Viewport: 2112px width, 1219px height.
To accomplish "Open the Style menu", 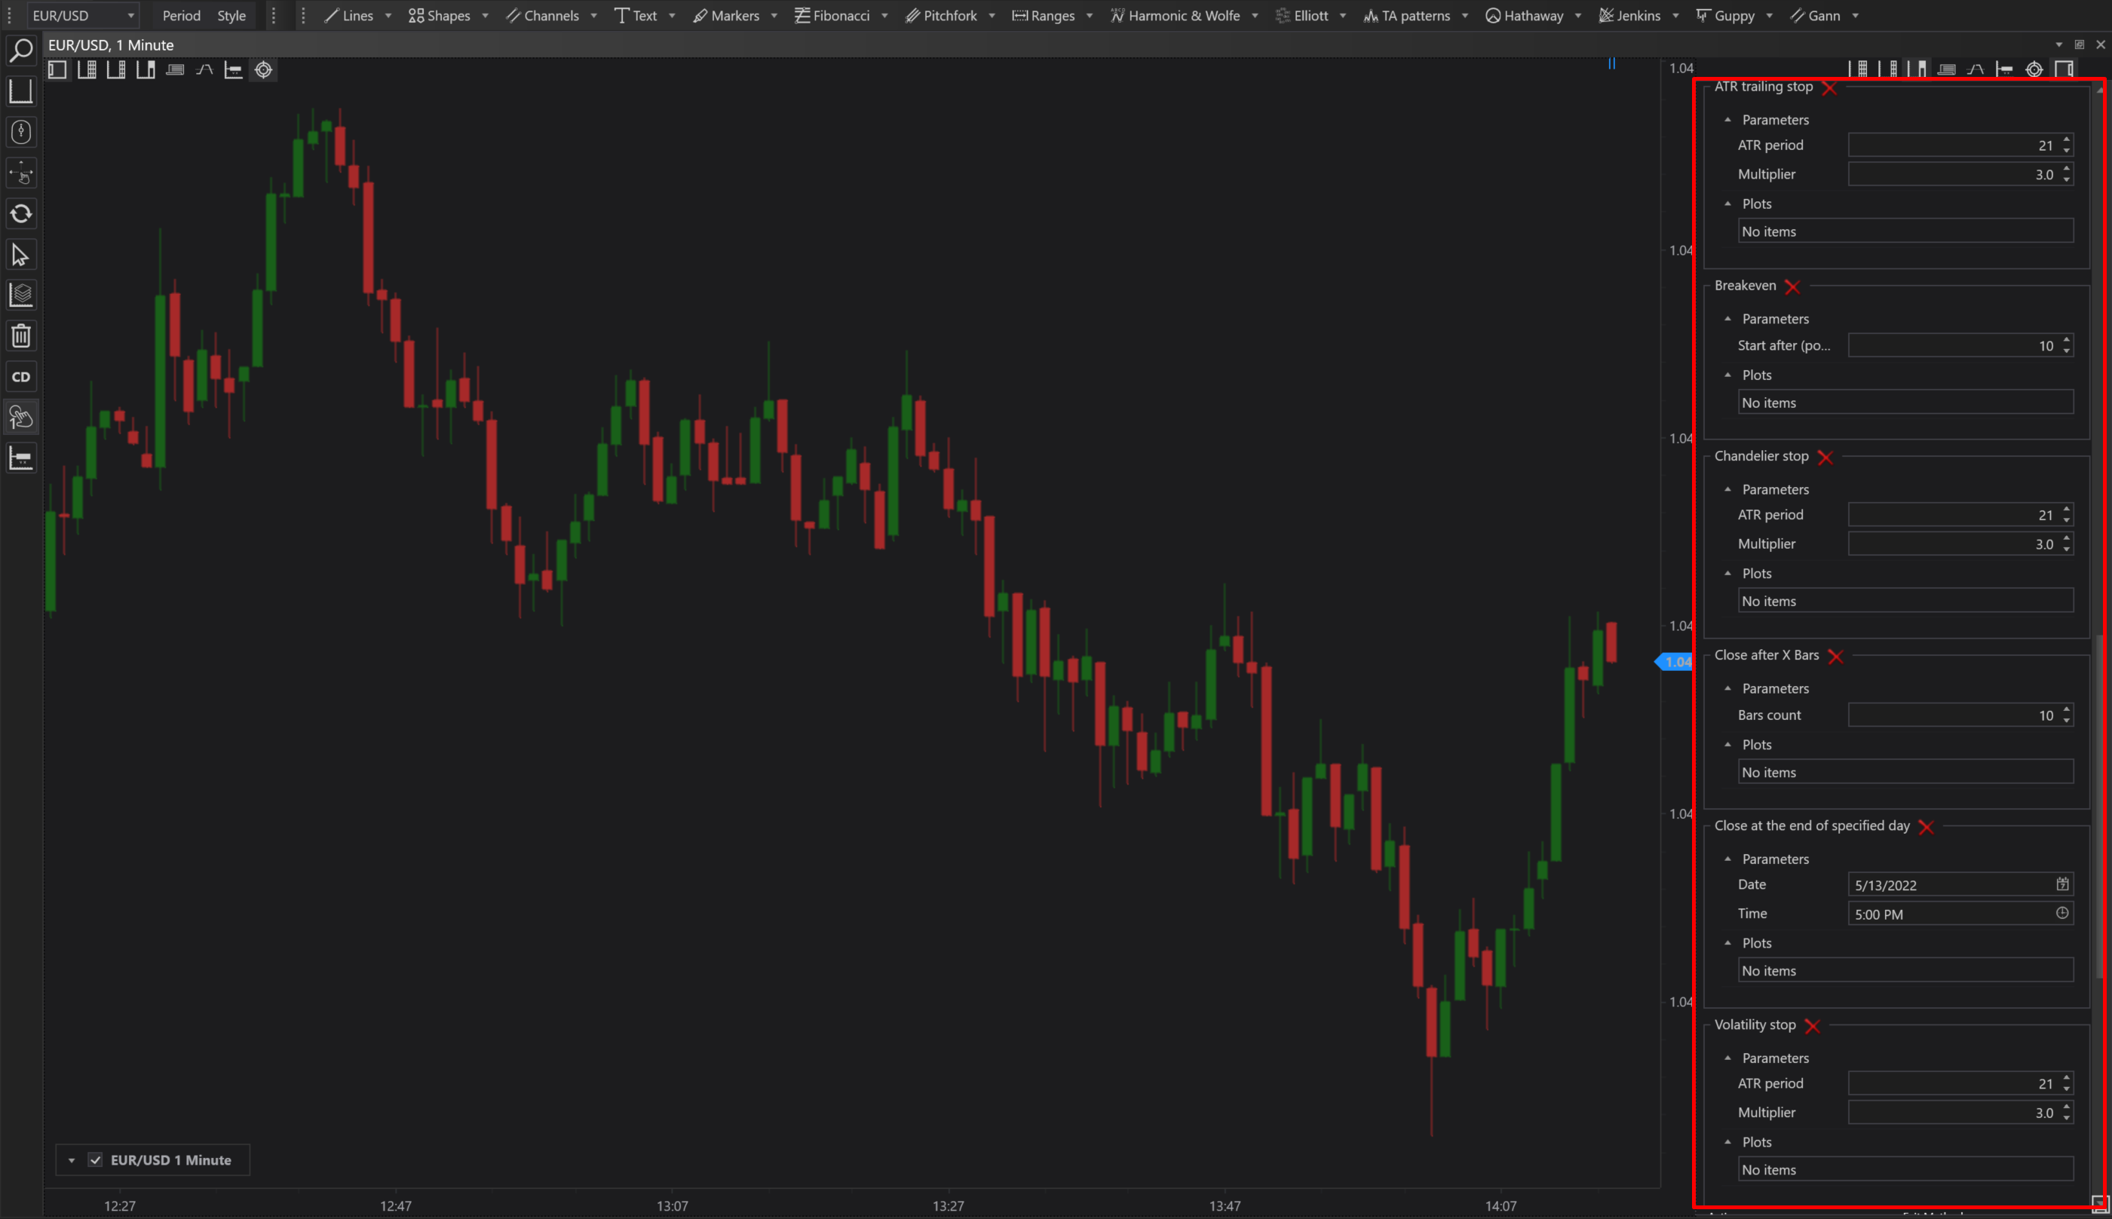I will coord(231,16).
